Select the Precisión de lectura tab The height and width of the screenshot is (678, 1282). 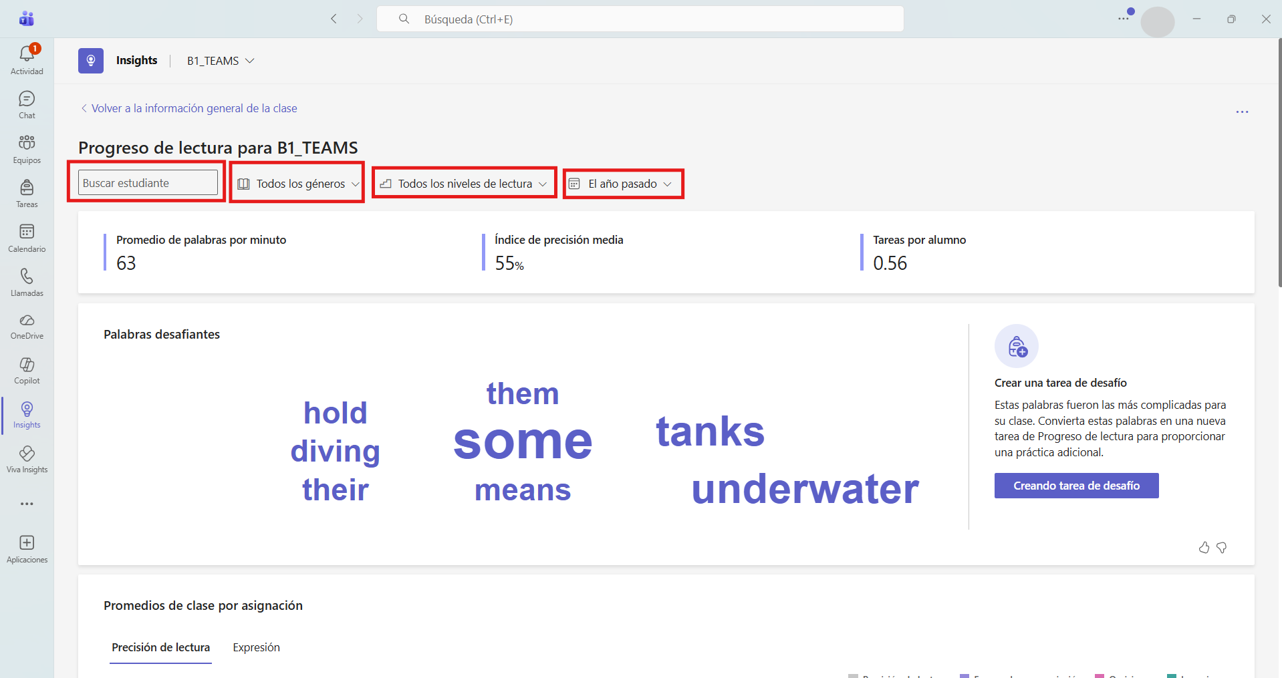pyautogui.click(x=160, y=647)
